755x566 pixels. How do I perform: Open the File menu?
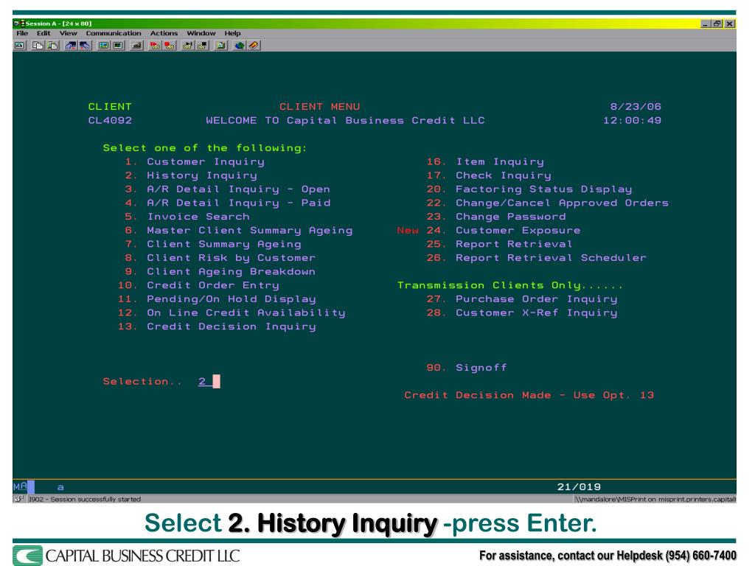pos(22,33)
